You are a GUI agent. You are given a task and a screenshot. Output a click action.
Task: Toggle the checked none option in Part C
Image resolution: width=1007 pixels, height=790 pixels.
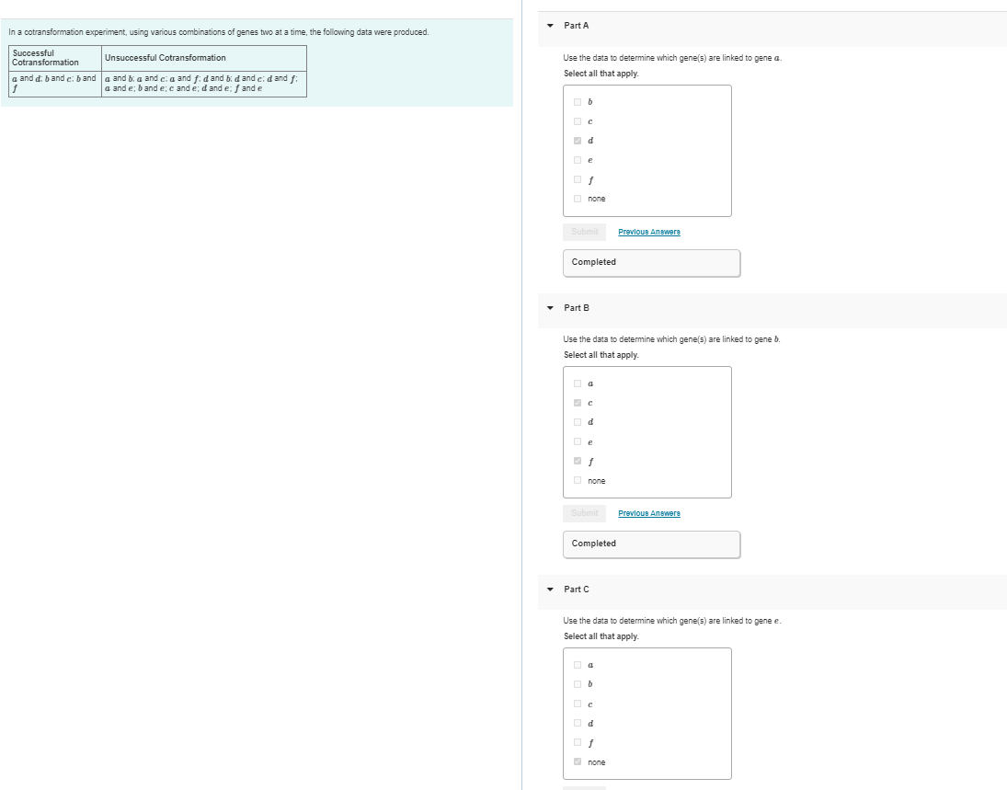coord(578,761)
